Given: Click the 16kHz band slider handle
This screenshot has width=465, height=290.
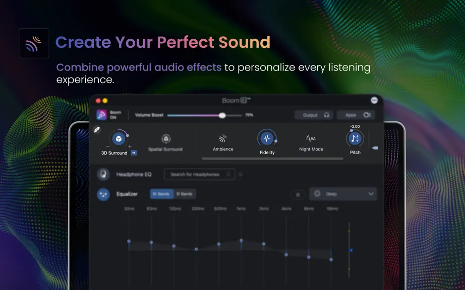Looking at the screenshot, I should [x=331, y=259].
